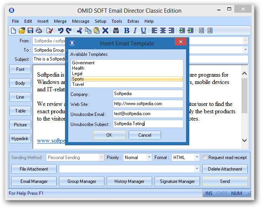The image size is (262, 208).
Task: Open the Message menu
Action: (x=81, y=21)
